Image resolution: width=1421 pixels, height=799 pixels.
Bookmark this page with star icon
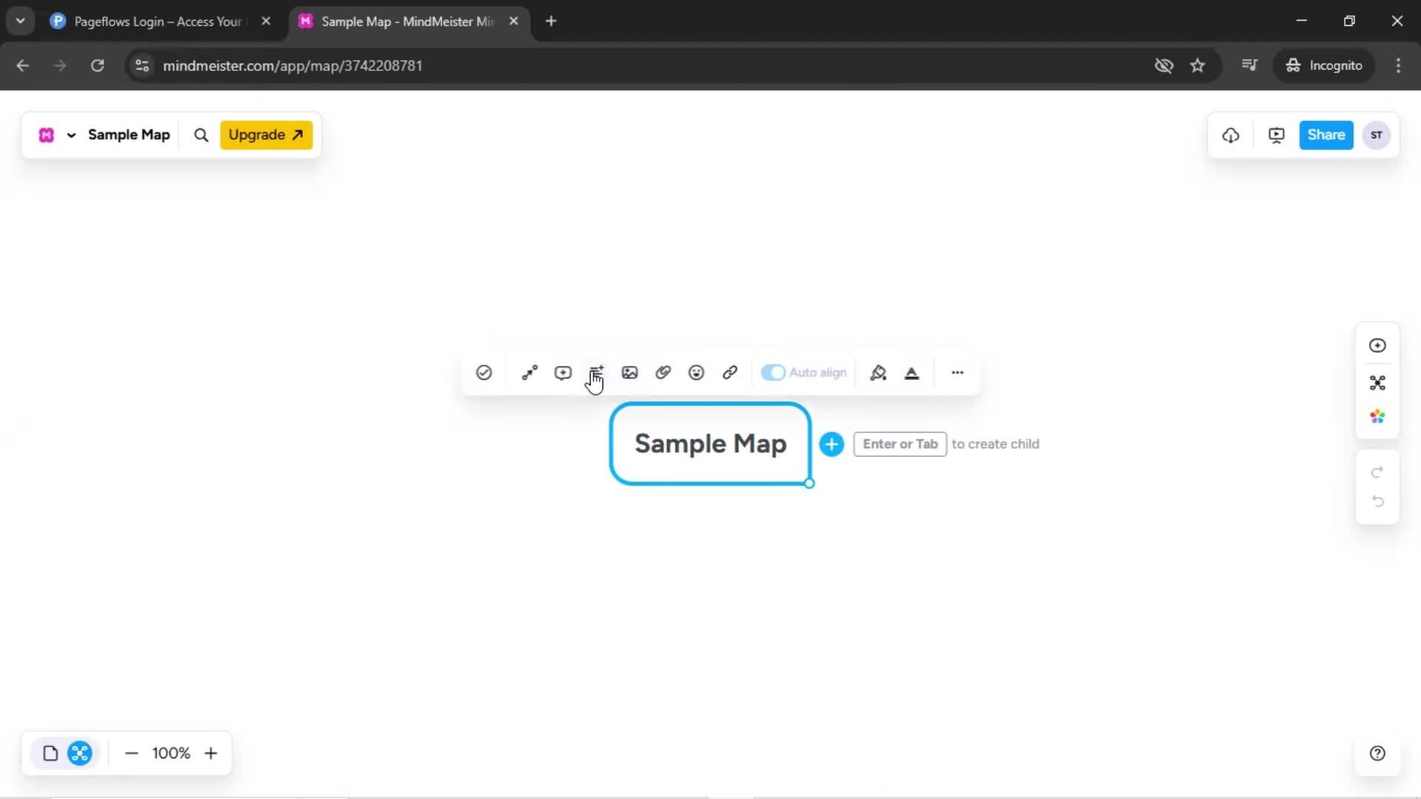[1197, 66]
